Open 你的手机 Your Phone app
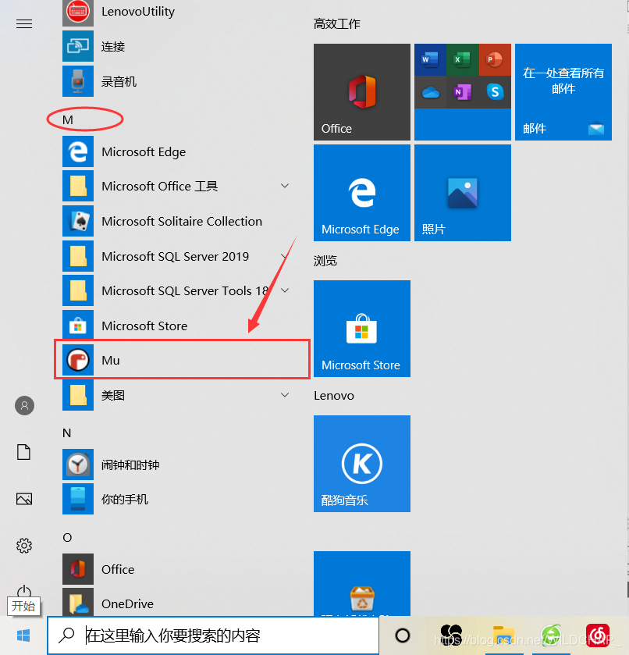Image resolution: width=629 pixels, height=655 pixels. pos(78,499)
